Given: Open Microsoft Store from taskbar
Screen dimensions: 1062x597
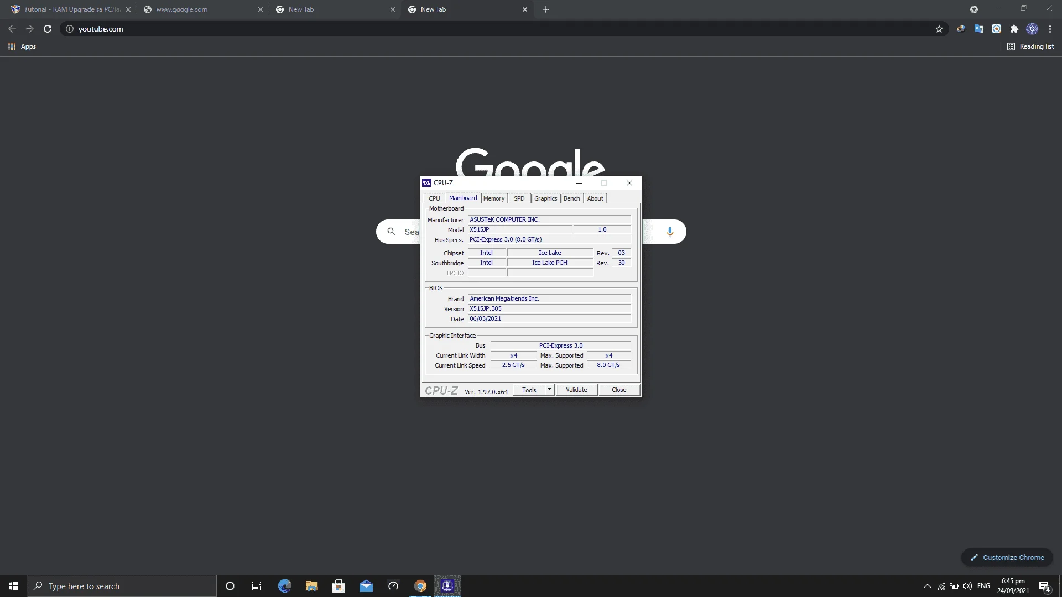Looking at the screenshot, I should point(339,586).
